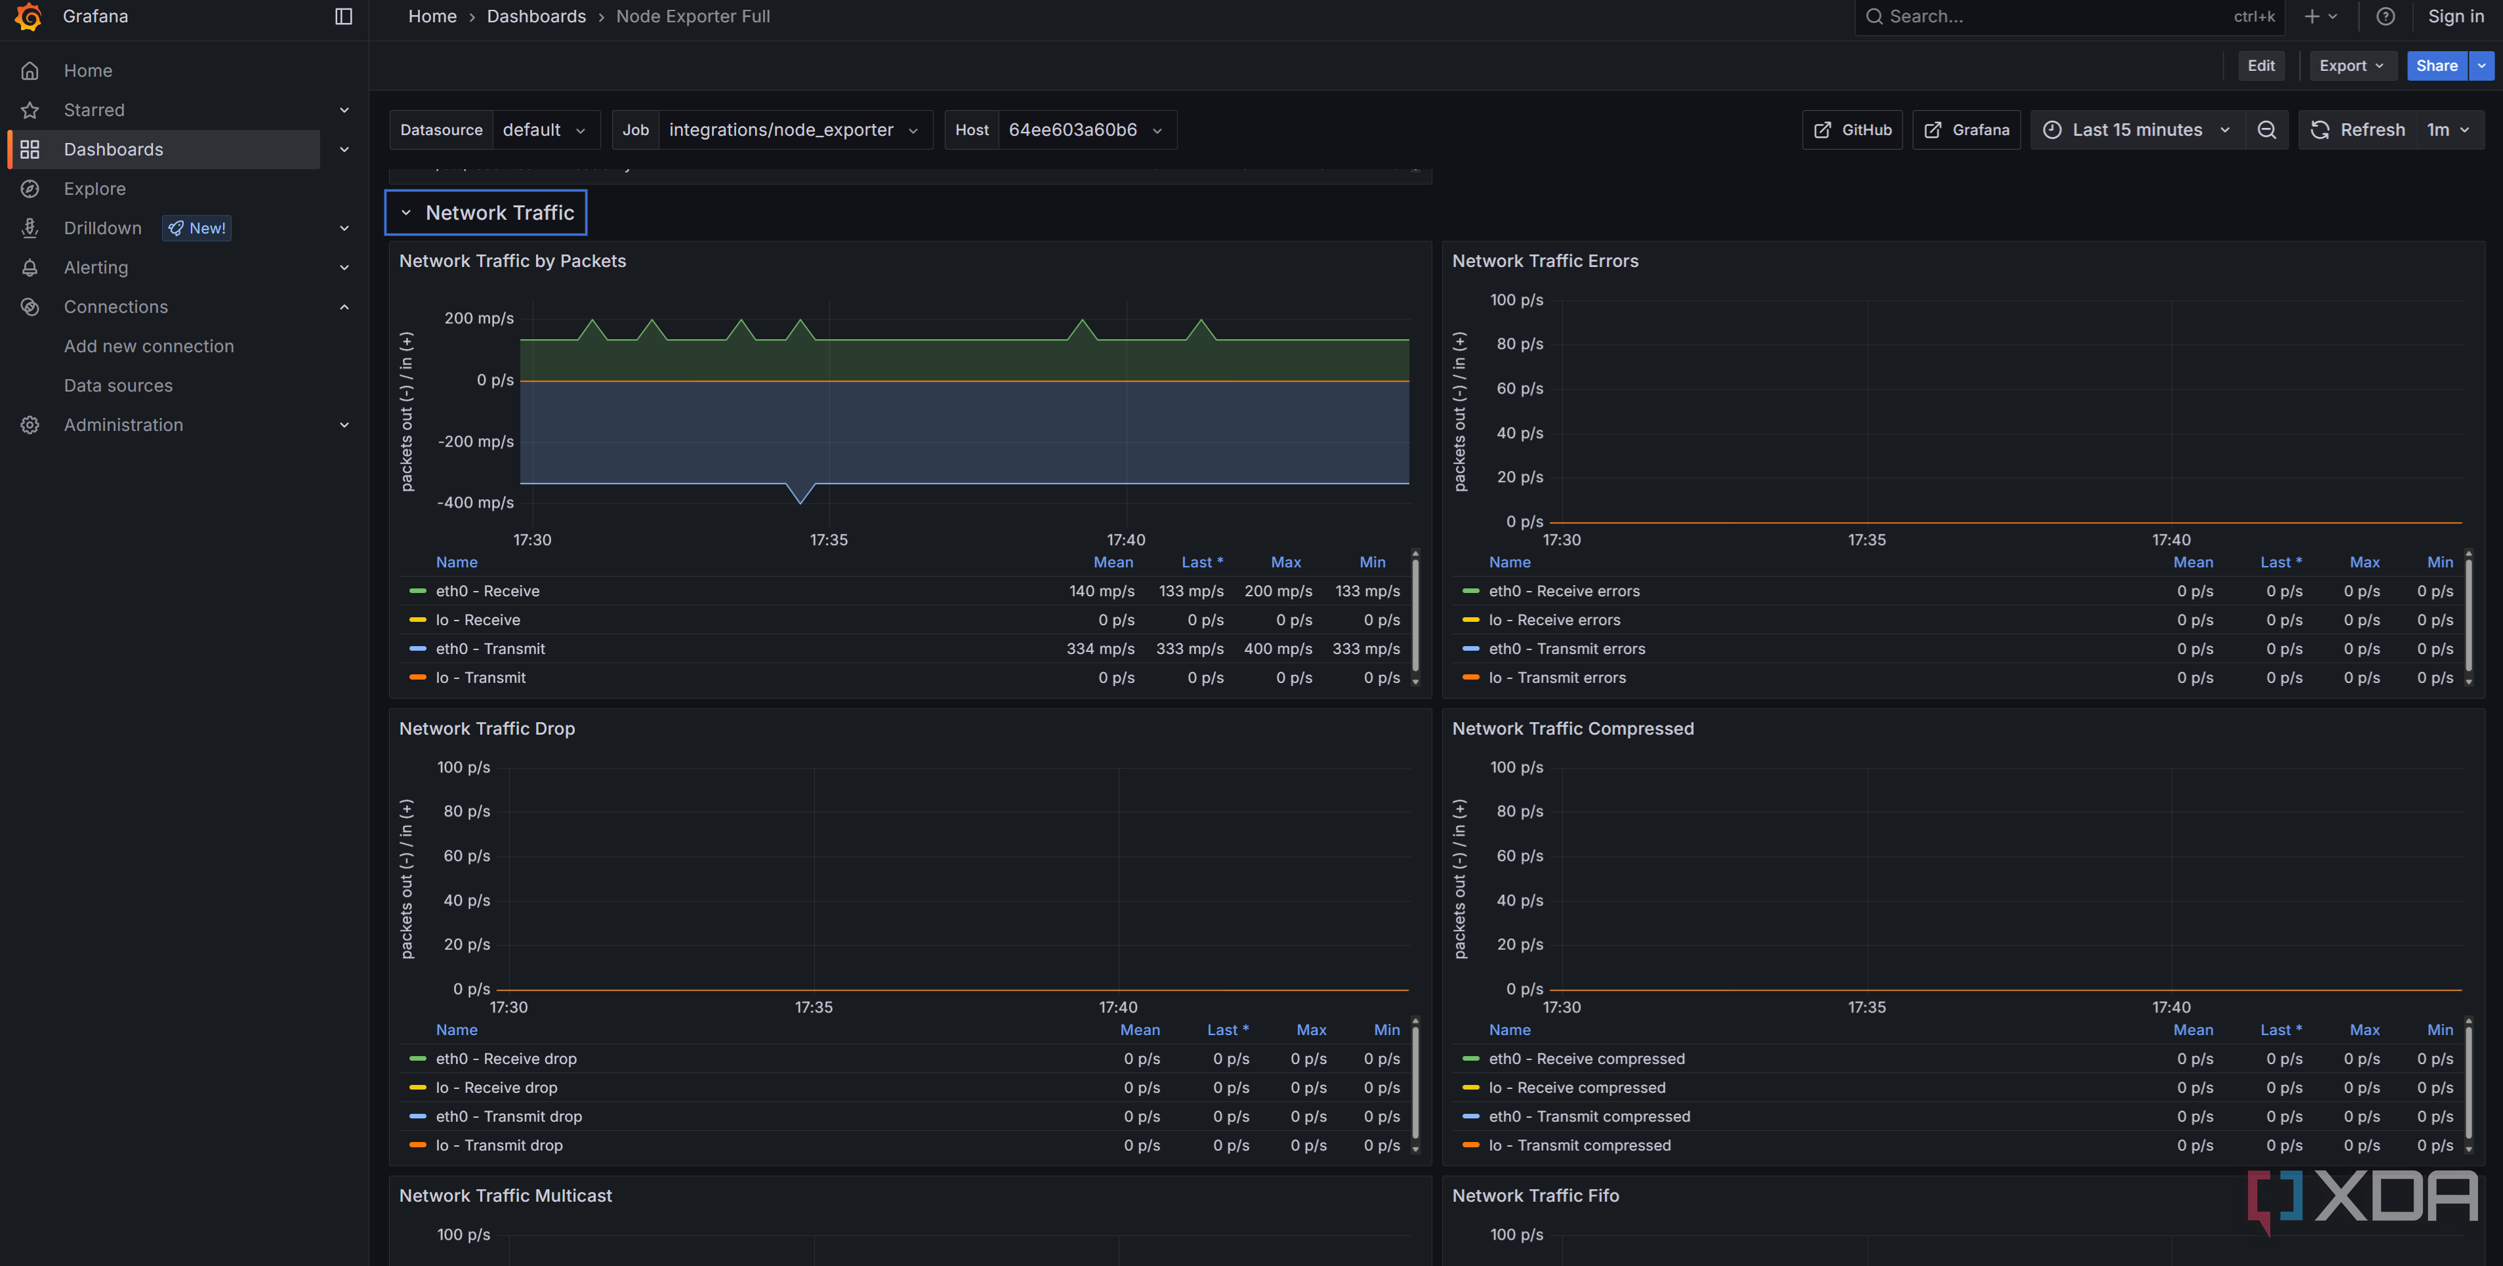This screenshot has height=1266, width=2503.
Task: Click the zoom out time range icon
Action: click(x=2266, y=130)
